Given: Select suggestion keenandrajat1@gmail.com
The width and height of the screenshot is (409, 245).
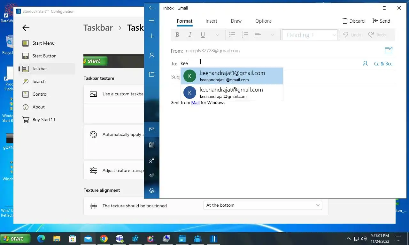Looking at the screenshot, I should [x=232, y=76].
